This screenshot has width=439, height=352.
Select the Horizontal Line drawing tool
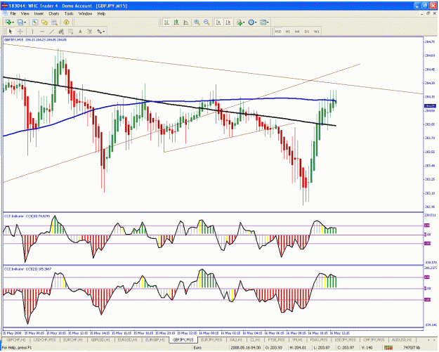[x=42, y=32]
